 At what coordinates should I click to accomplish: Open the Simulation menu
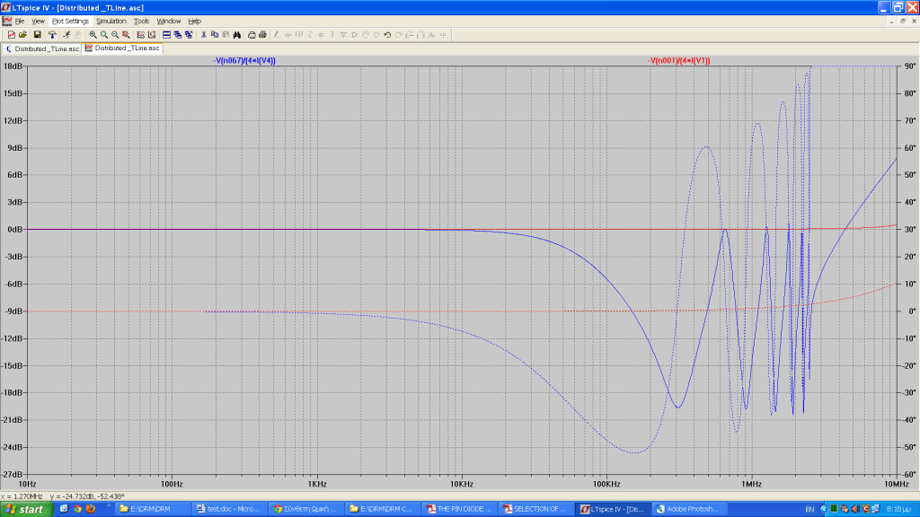click(x=111, y=21)
